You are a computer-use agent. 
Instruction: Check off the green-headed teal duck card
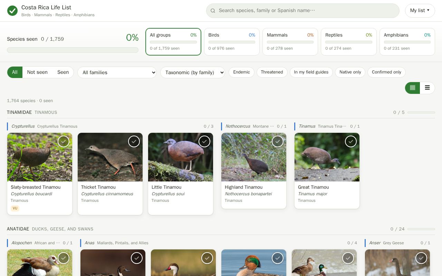(278, 258)
